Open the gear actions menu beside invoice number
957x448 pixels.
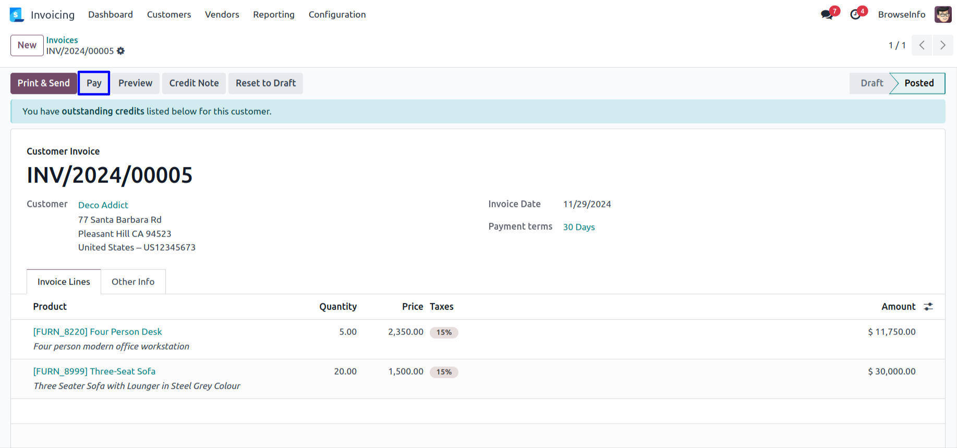tap(121, 51)
